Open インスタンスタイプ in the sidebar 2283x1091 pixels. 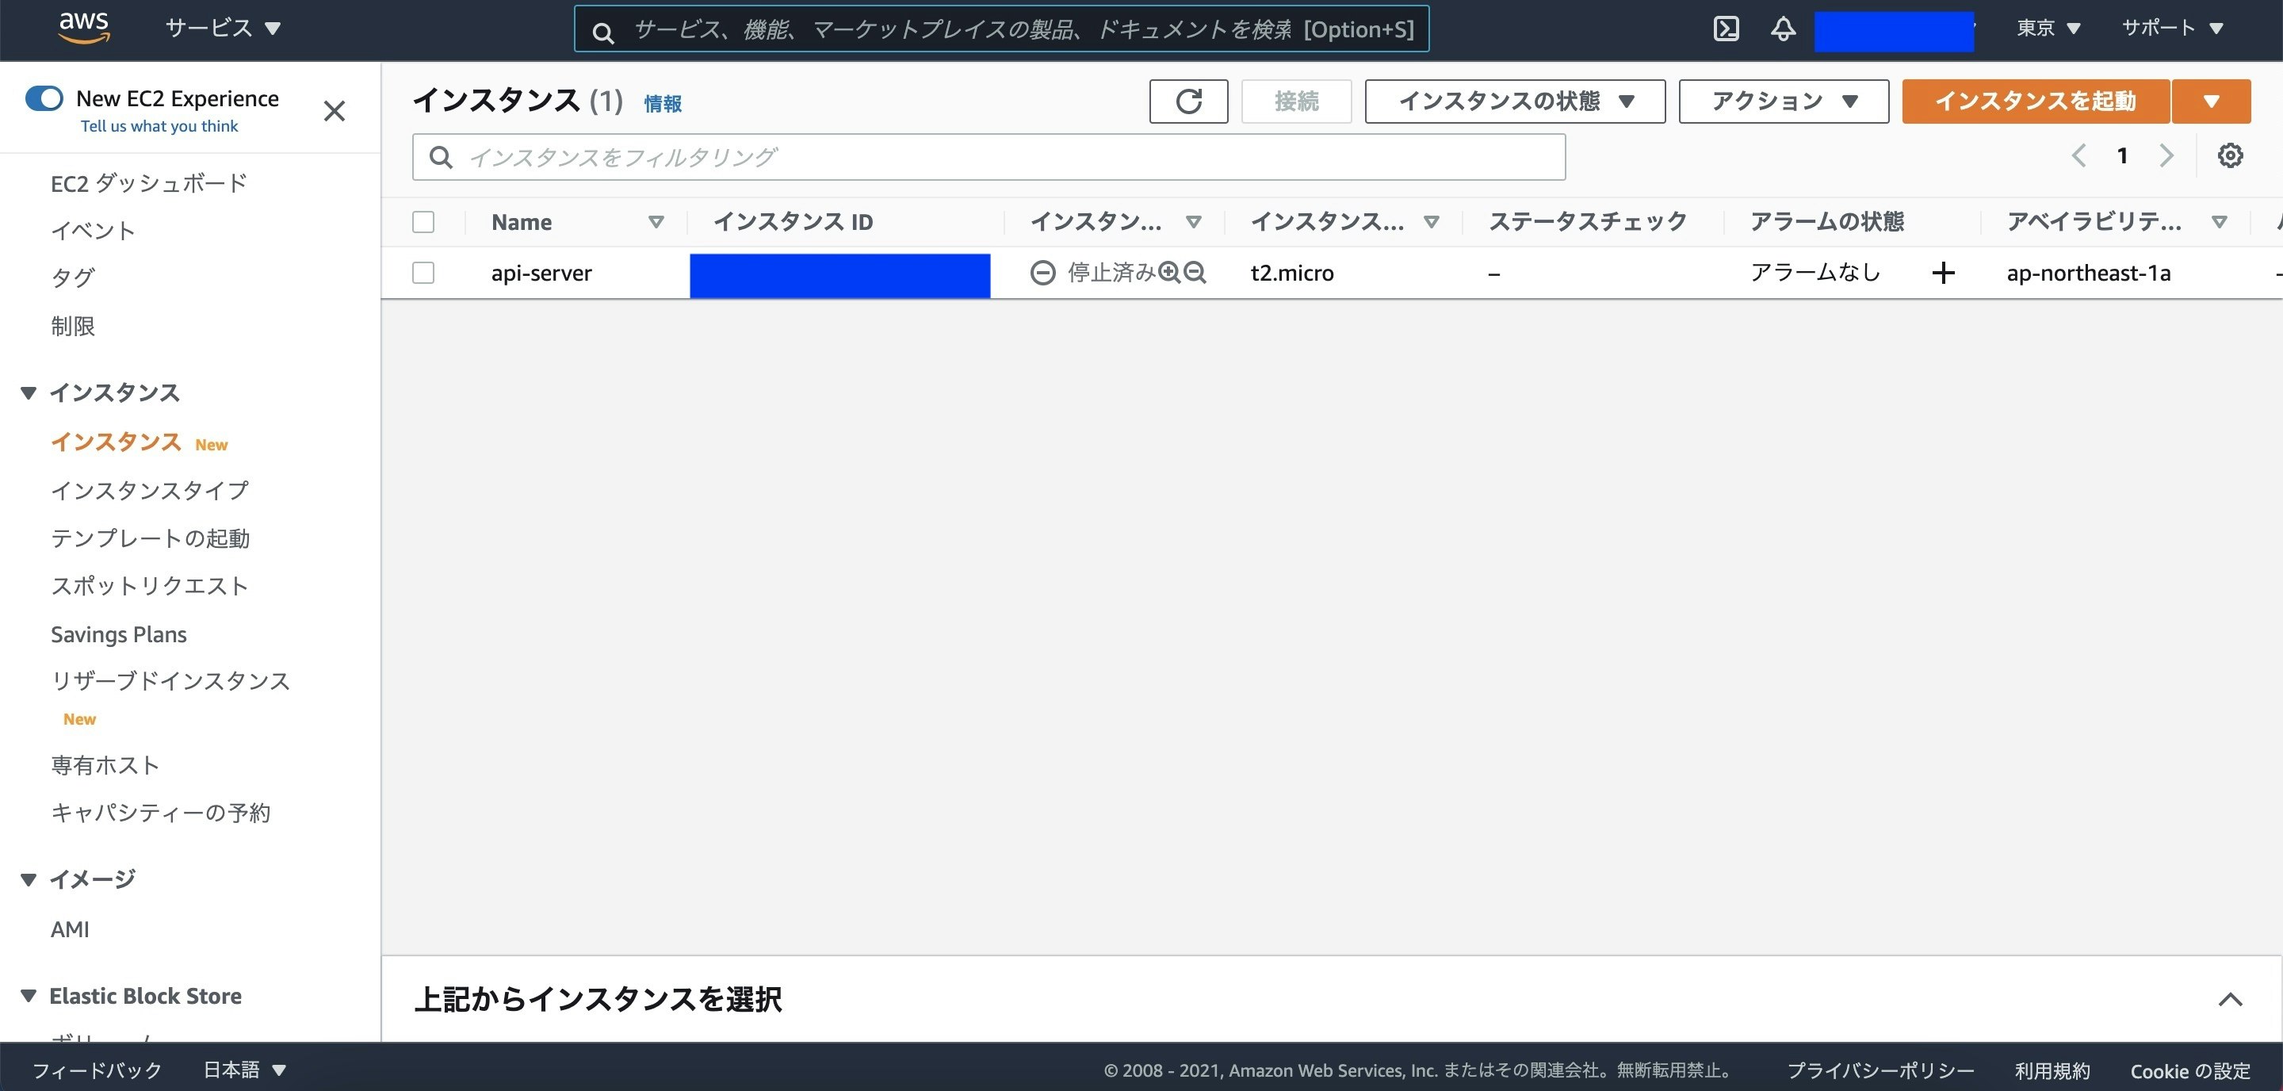150,490
